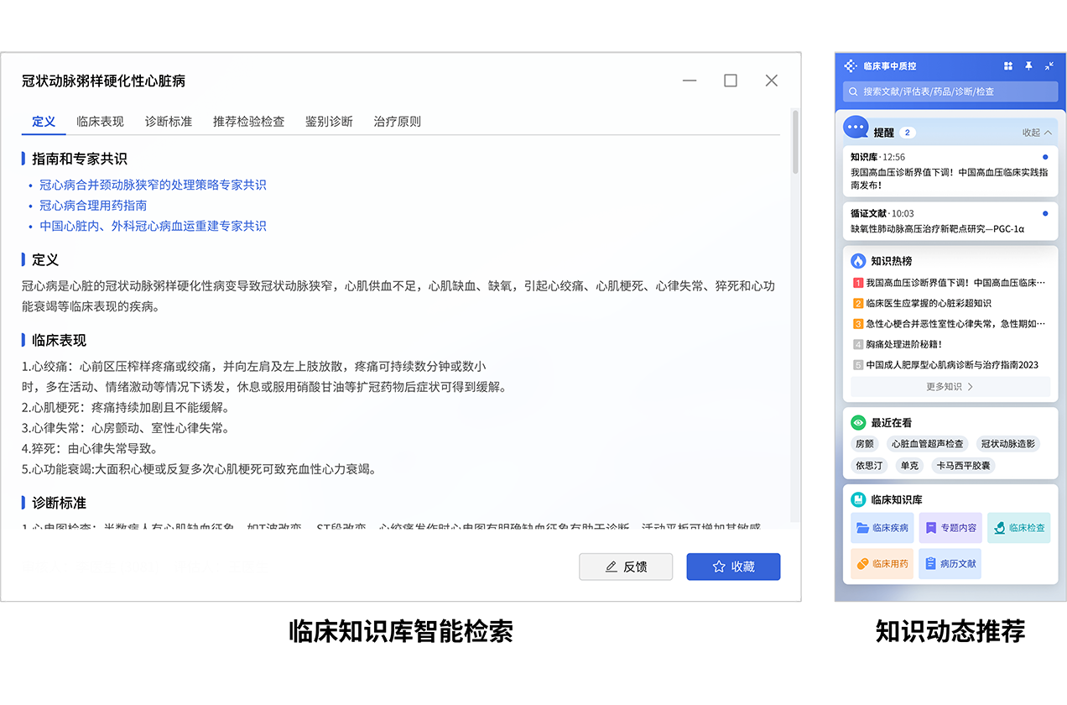The height and width of the screenshot is (705, 1067).
Task: Pin the clinical sidebar with pushpin icon
Action: pos(1028,66)
